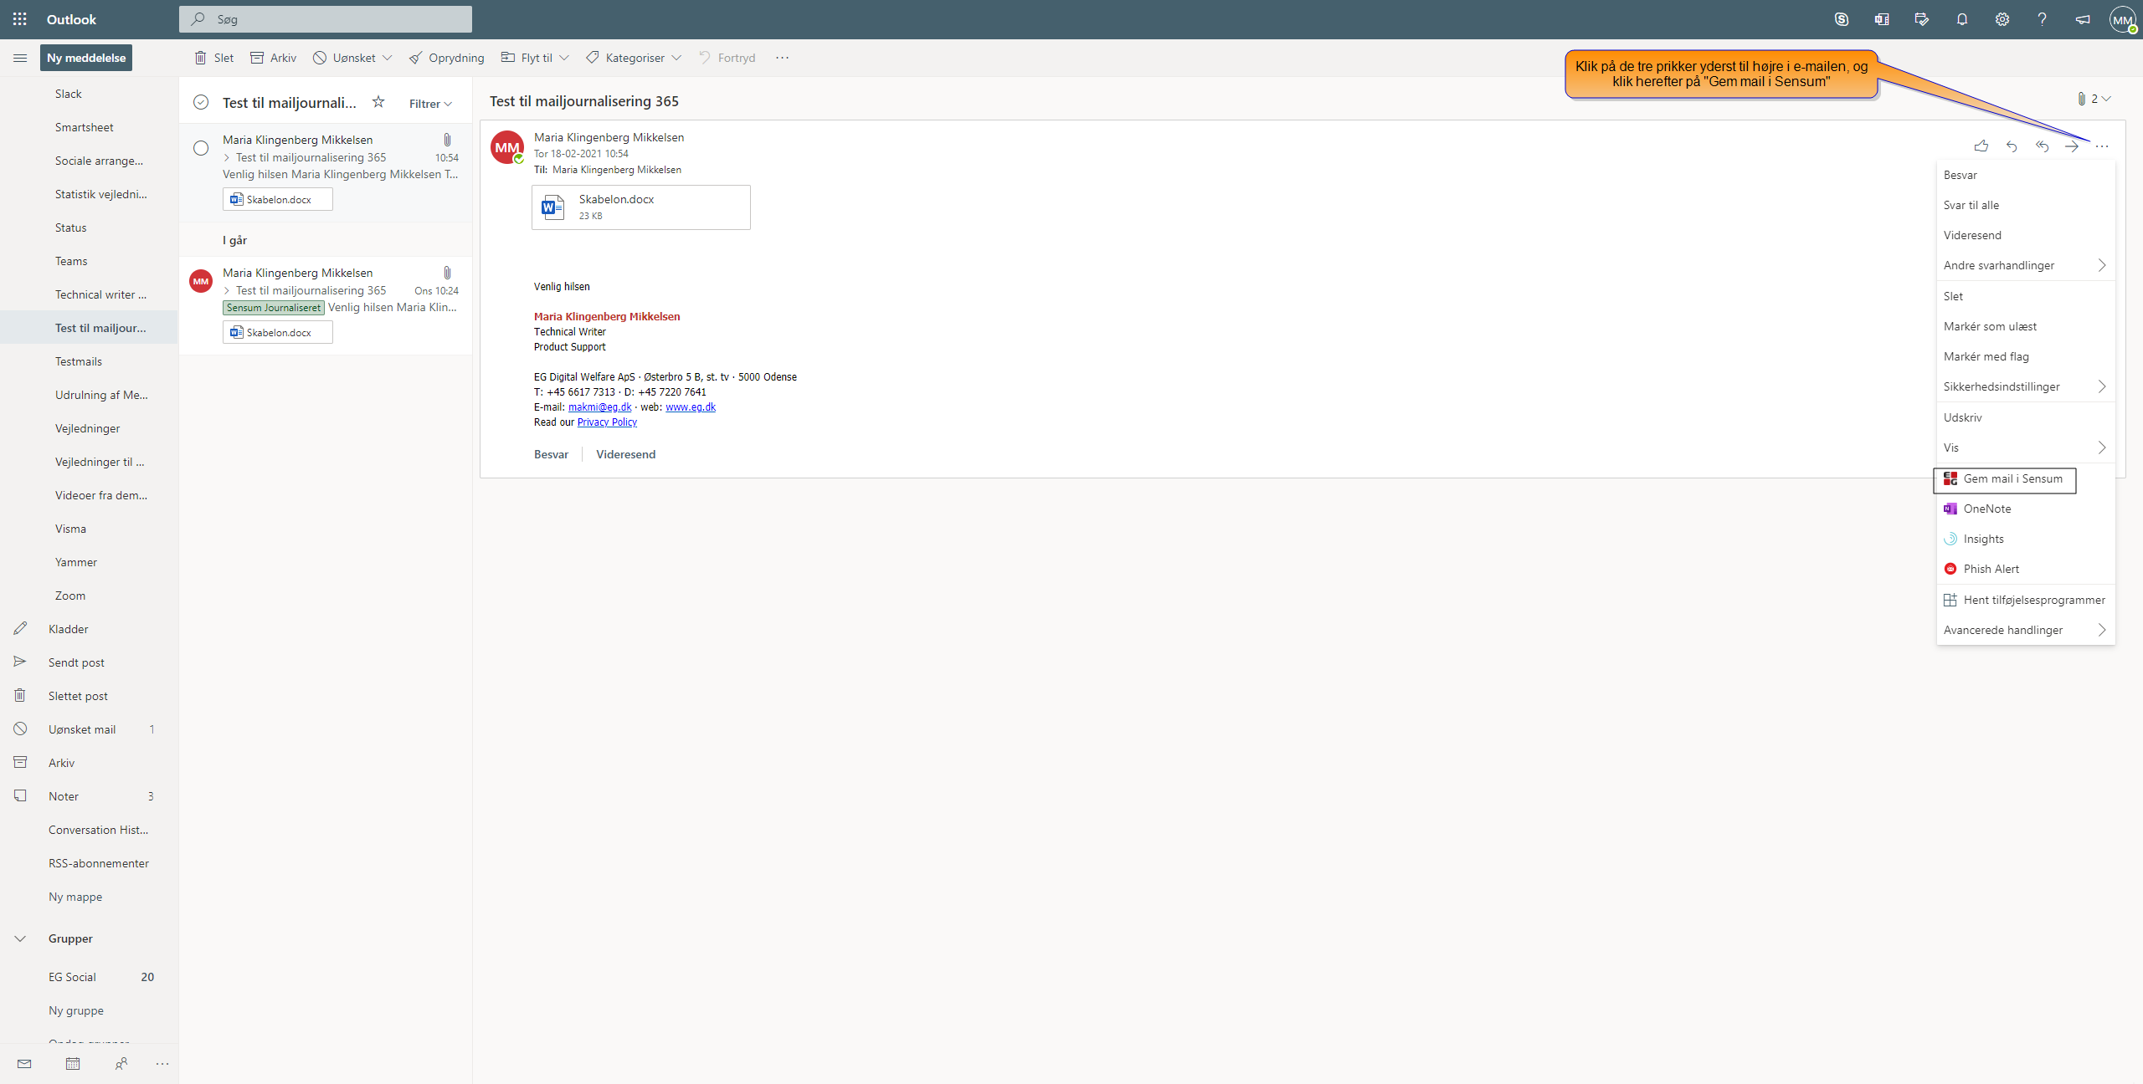
Task: Choose OneNote in the menu
Action: (2026, 509)
